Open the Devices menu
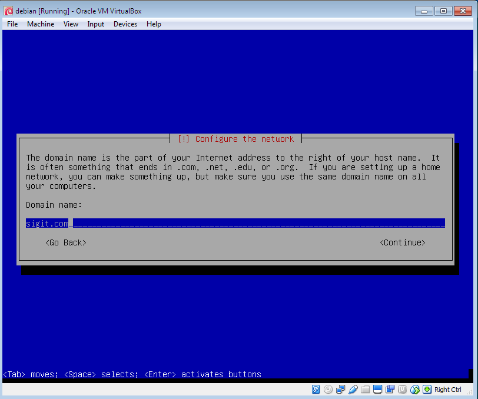The height and width of the screenshot is (399, 478). coord(125,24)
